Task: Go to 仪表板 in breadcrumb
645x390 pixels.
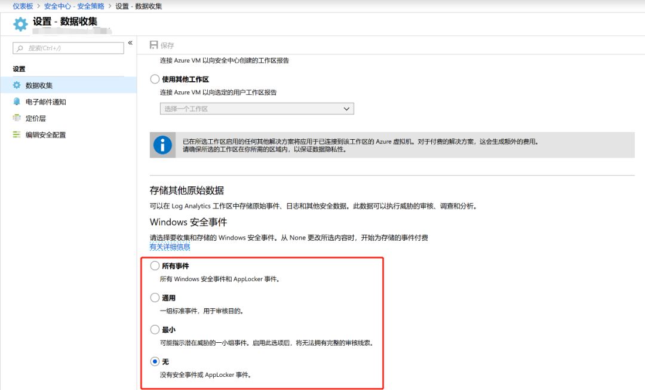Action: pyautogui.click(x=23, y=6)
